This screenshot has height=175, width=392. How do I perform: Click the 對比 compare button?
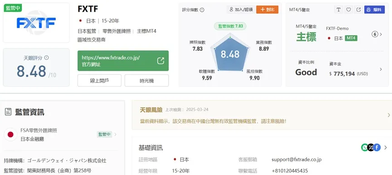(267, 10)
